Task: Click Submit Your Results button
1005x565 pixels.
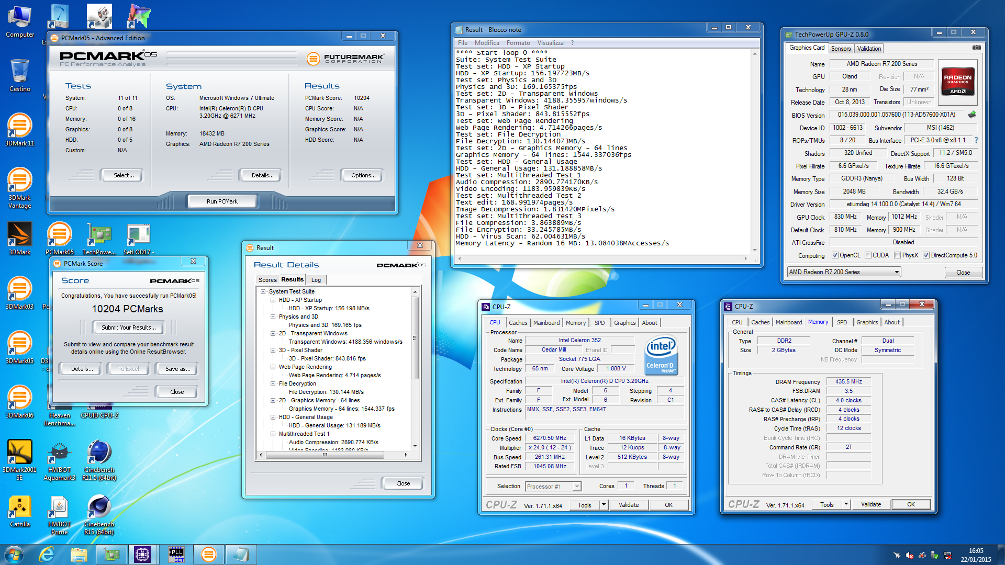Action: coord(128,327)
